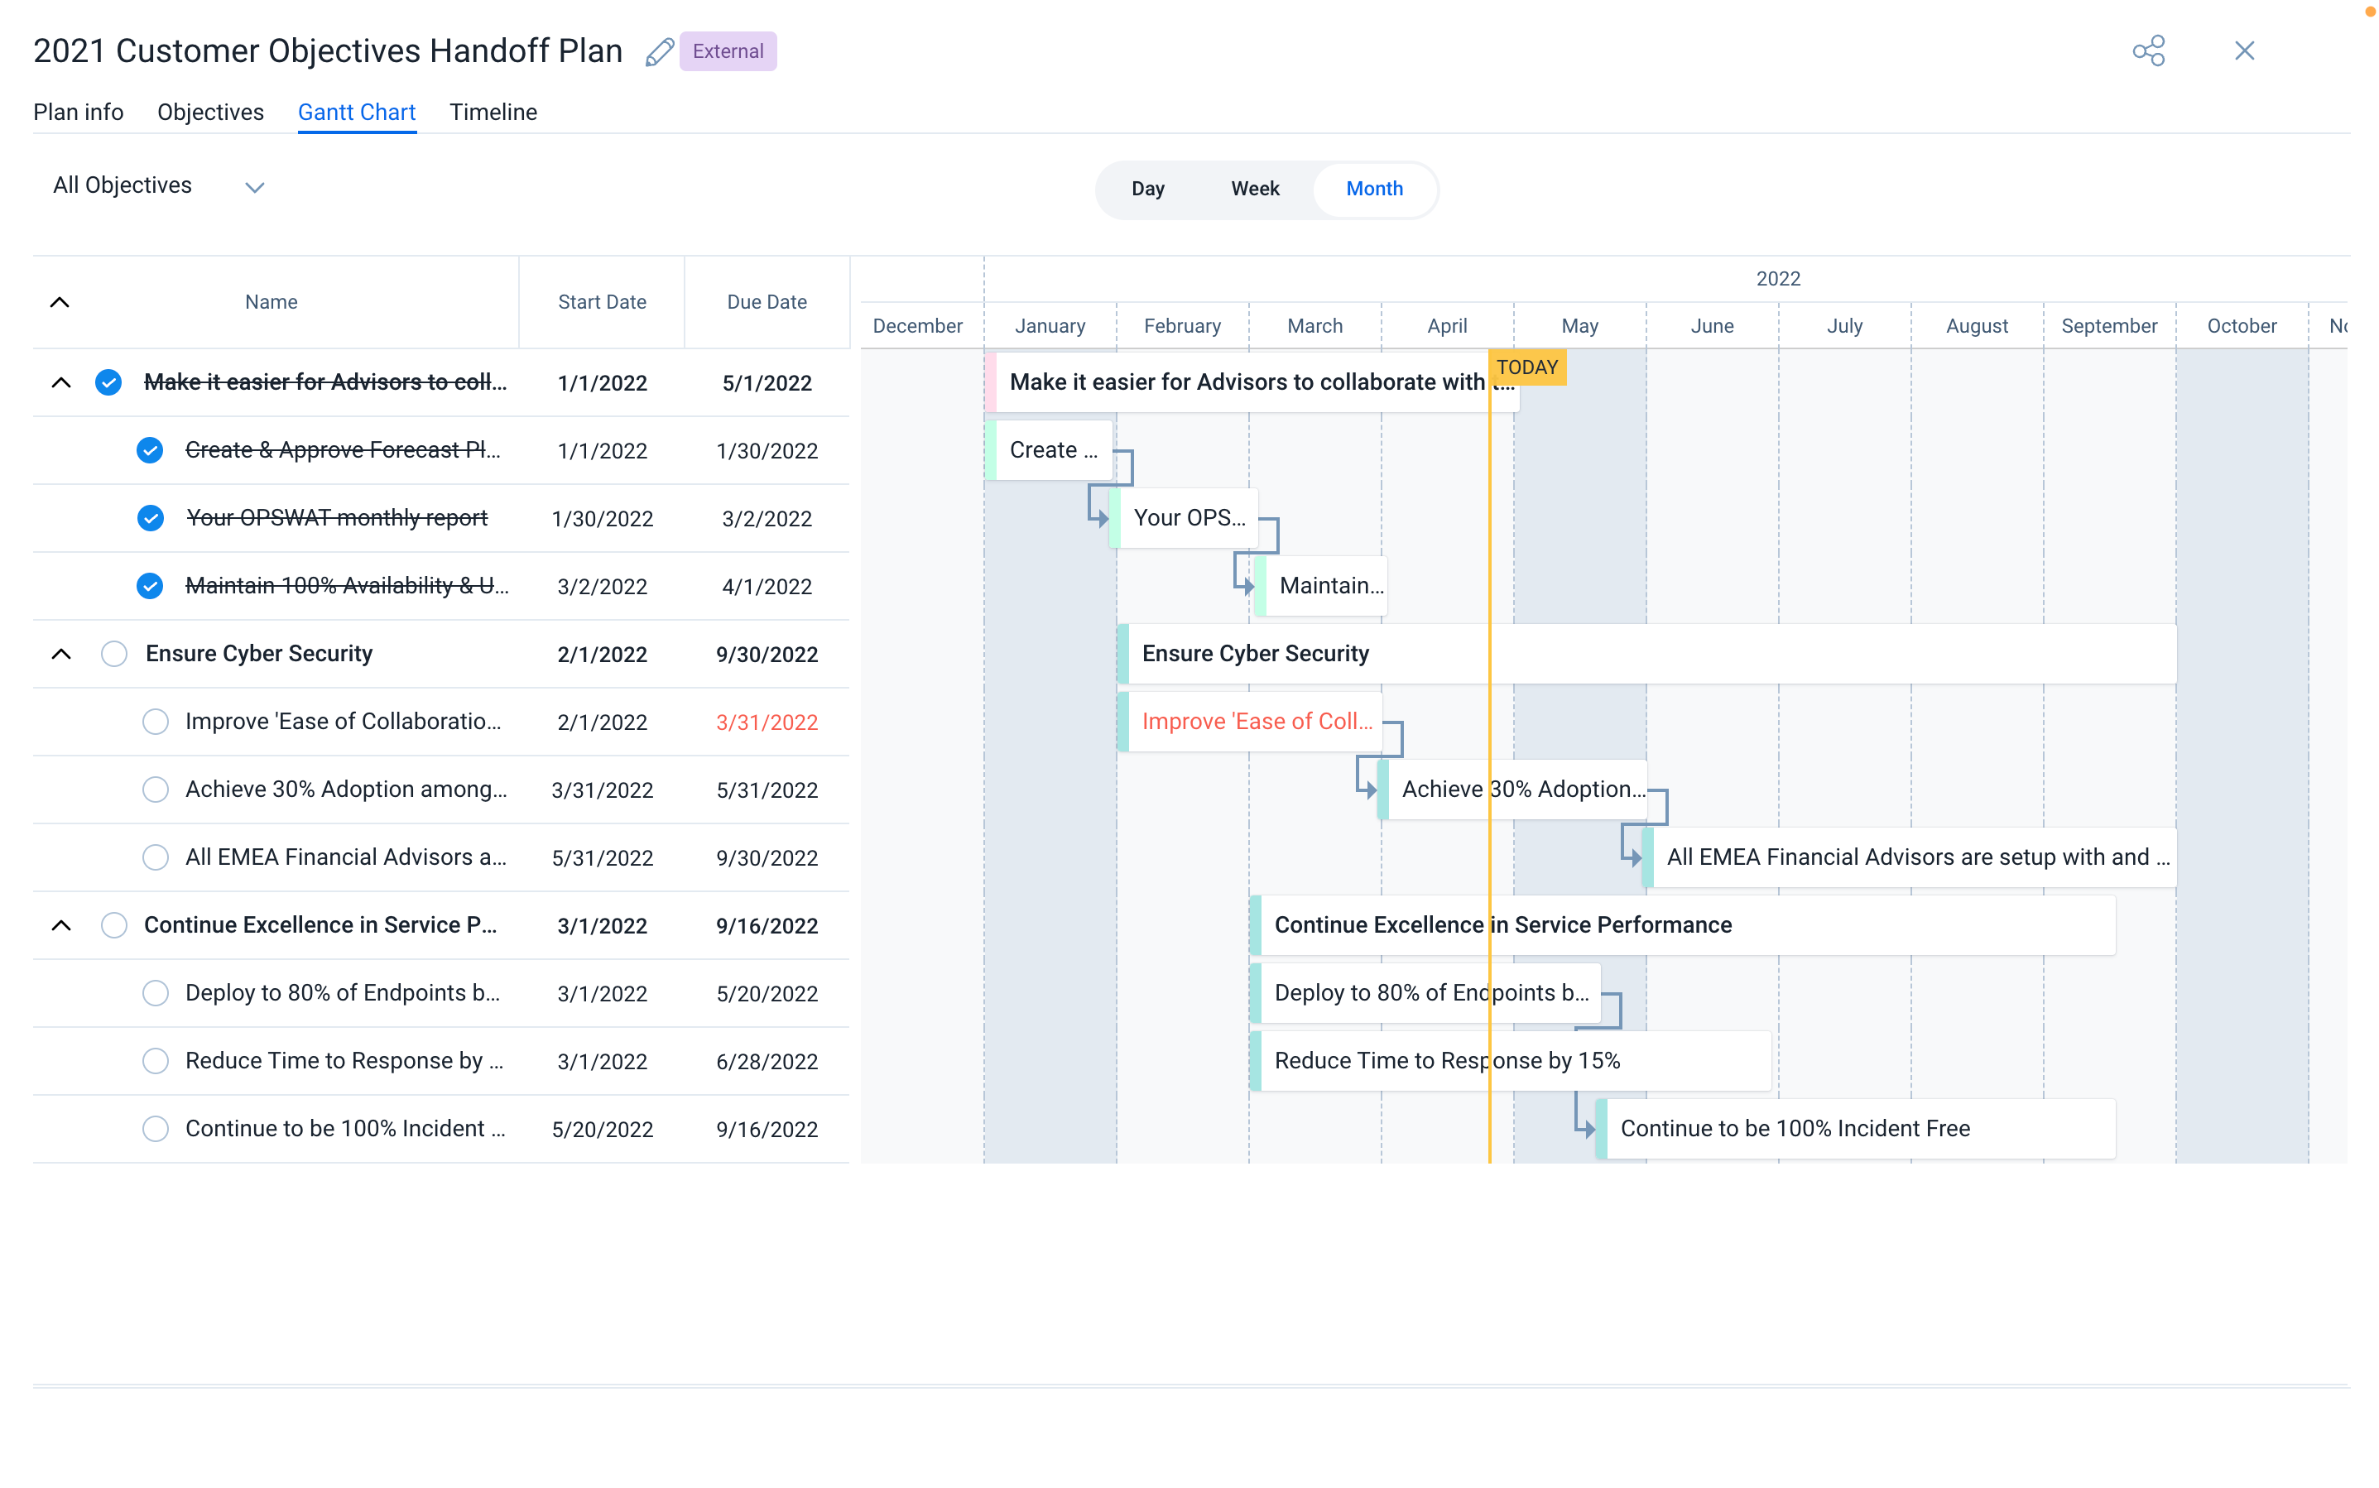Screen dimensions: 2379x1488
Task: Click the share icon at top right
Action: (x=2148, y=51)
